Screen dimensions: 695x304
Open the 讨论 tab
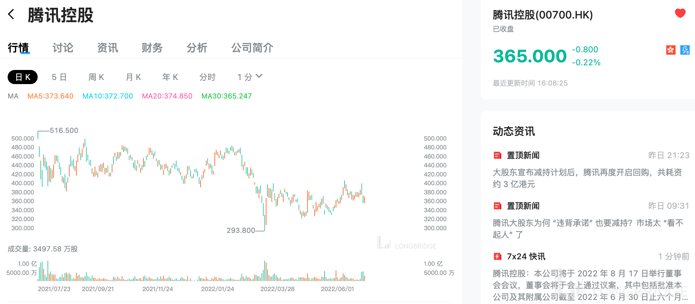[x=63, y=48]
